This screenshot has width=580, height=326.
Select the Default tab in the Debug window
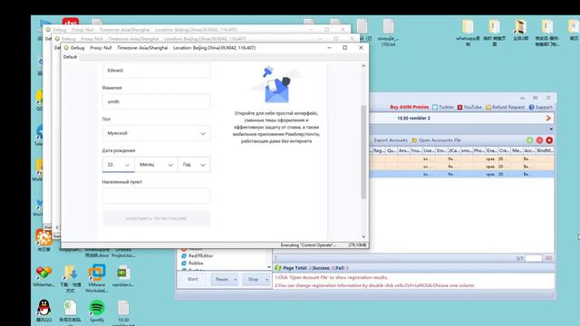point(70,57)
